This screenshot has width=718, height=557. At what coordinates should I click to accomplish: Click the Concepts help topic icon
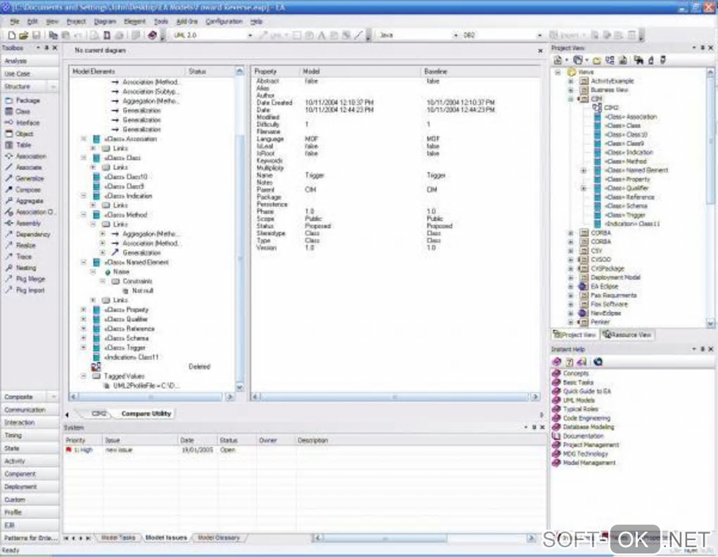[556, 373]
